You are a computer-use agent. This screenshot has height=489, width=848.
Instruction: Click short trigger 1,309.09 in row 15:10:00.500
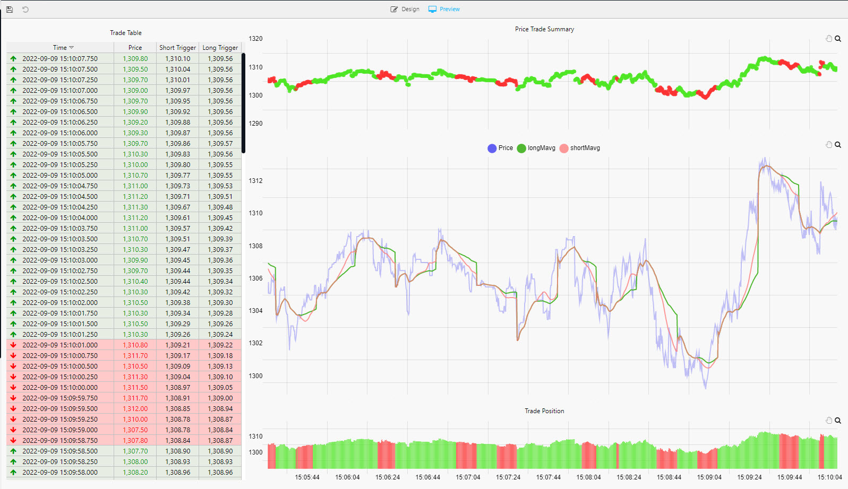(x=178, y=366)
